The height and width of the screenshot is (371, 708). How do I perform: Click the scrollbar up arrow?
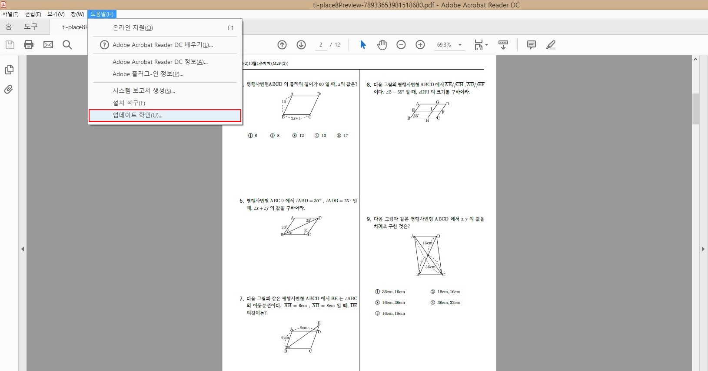click(695, 59)
